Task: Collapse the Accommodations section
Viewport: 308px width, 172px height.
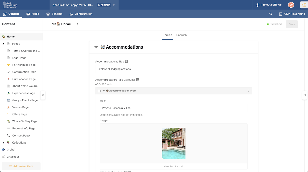Action: [x=96, y=47]
